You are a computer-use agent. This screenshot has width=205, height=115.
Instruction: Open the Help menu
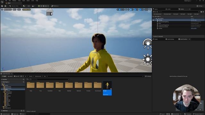[x=37, y=1]
